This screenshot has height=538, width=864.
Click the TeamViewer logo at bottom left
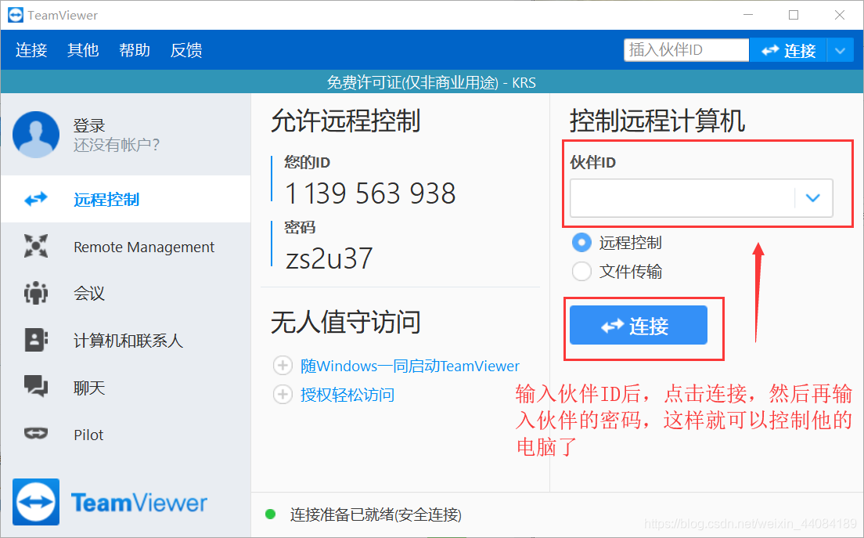110,502
